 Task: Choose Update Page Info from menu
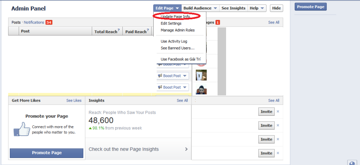click(175, 17)
